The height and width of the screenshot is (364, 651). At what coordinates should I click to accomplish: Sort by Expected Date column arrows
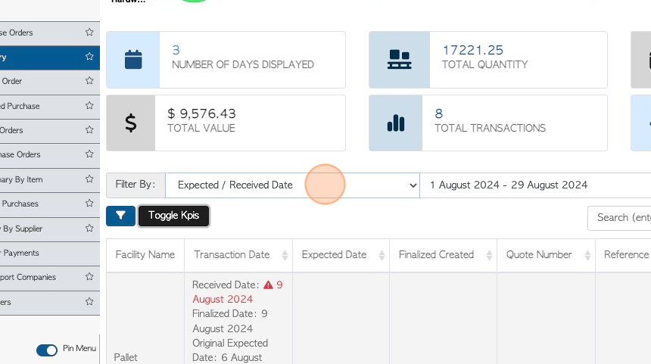381,255
